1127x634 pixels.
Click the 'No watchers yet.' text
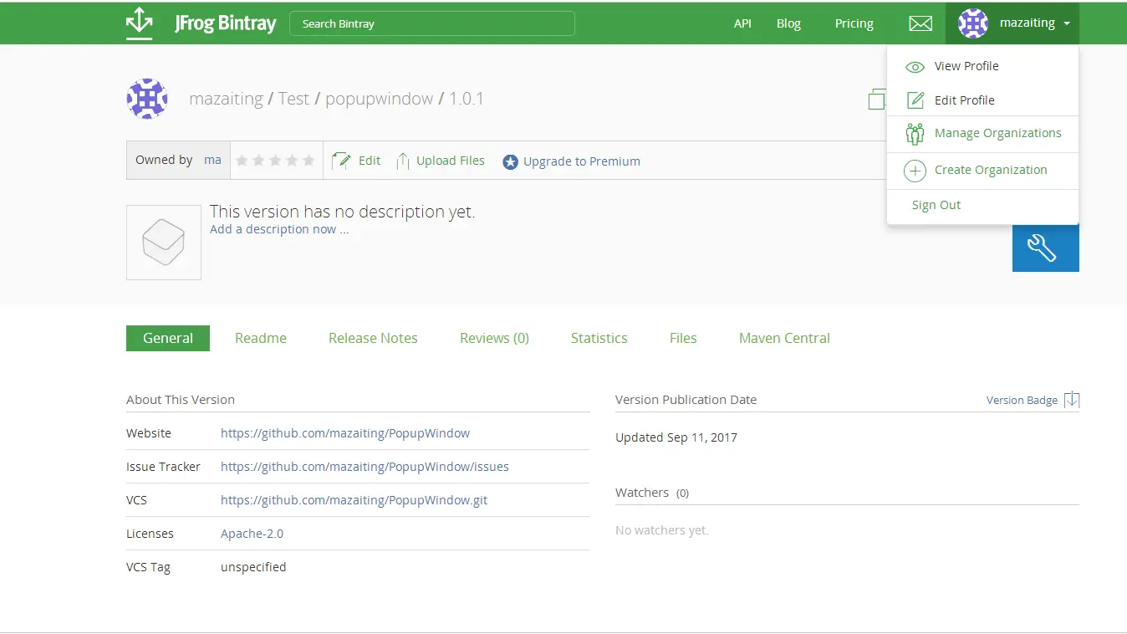coord(661,530)
